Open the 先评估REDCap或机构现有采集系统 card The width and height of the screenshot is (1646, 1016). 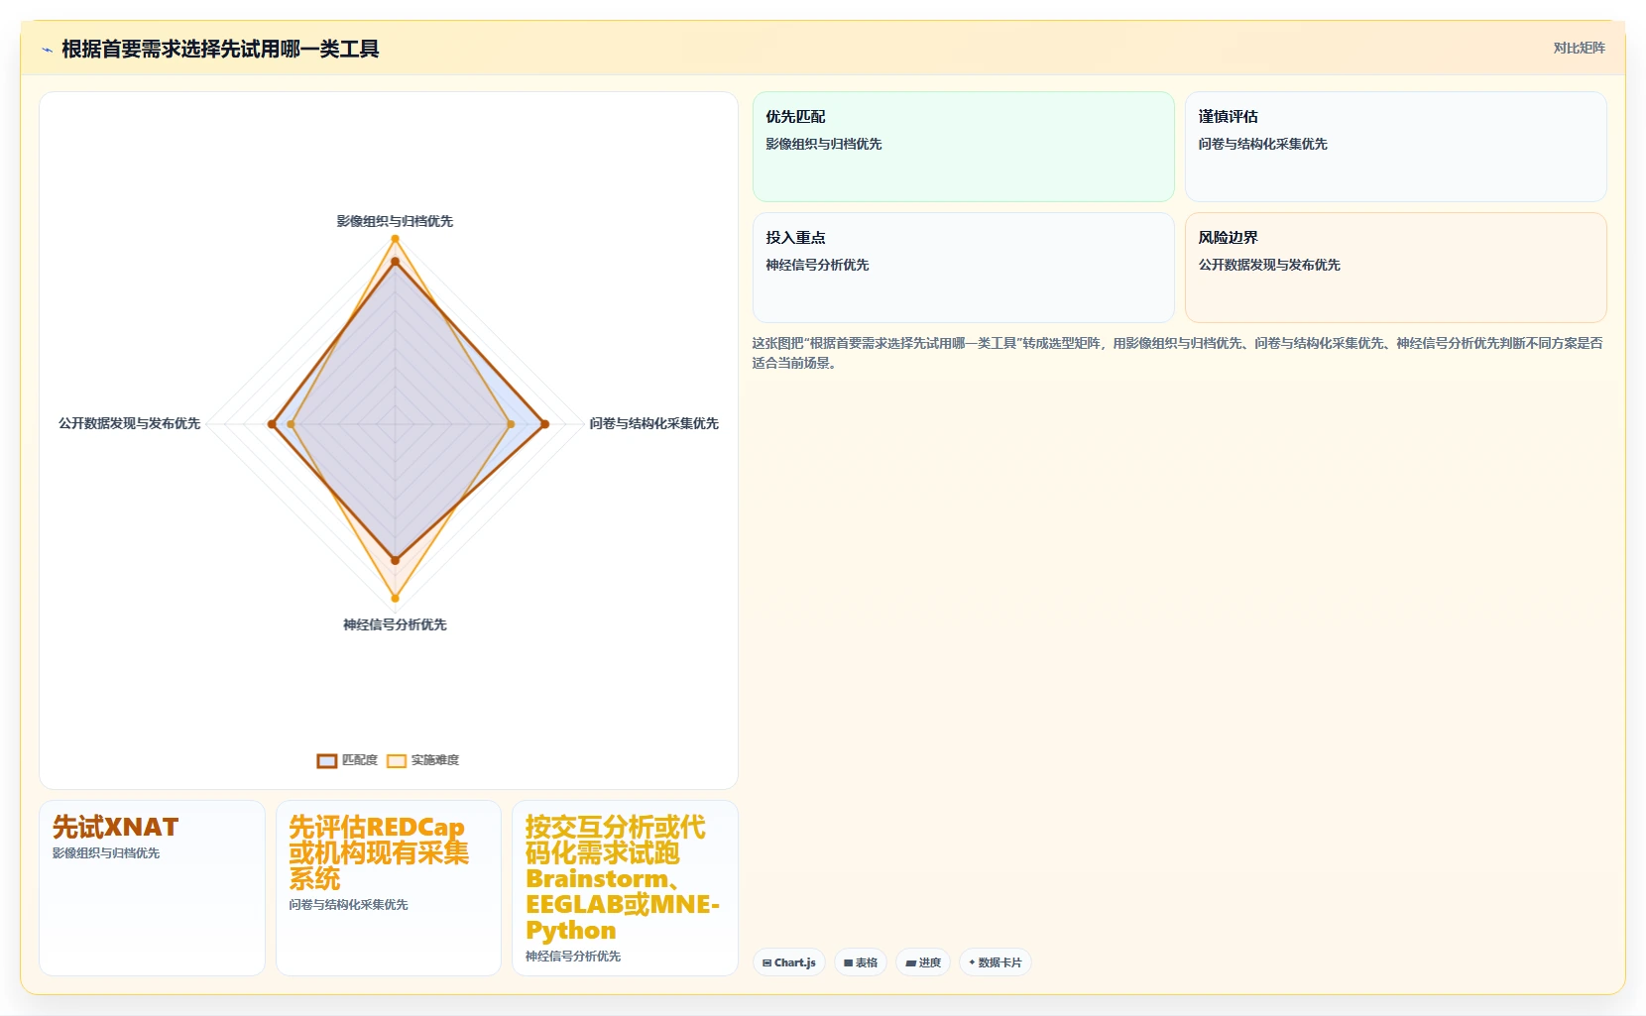pos(389,888)
